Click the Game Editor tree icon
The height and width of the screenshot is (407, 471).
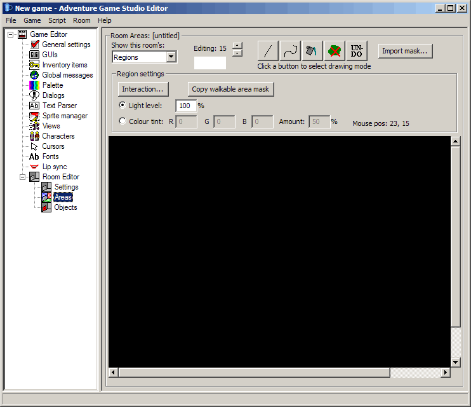pos(22,34)
